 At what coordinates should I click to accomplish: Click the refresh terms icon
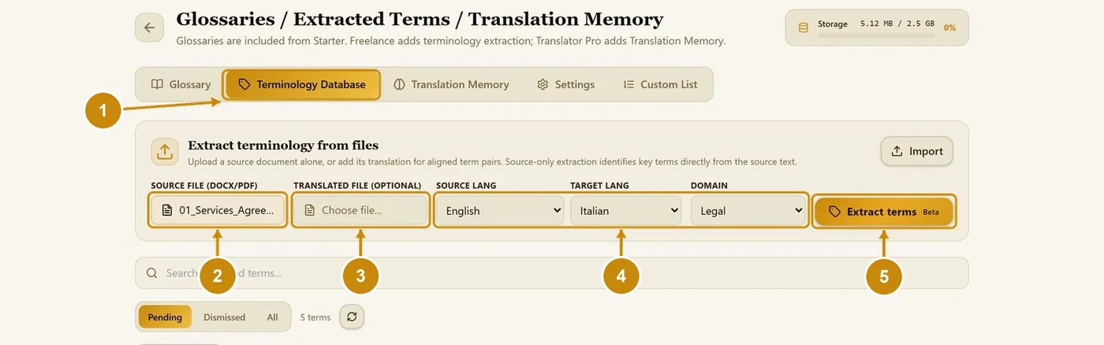pyautogui.click(x=352, y=317)
